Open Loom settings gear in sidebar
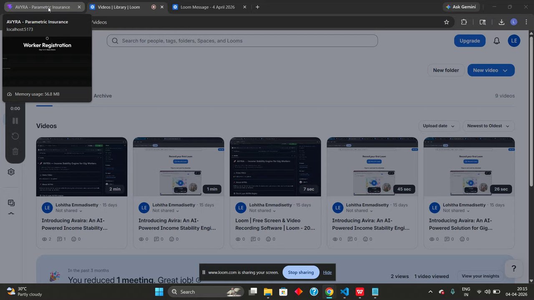The width and height of the screenshot is (534, 300). coord(11,172)
